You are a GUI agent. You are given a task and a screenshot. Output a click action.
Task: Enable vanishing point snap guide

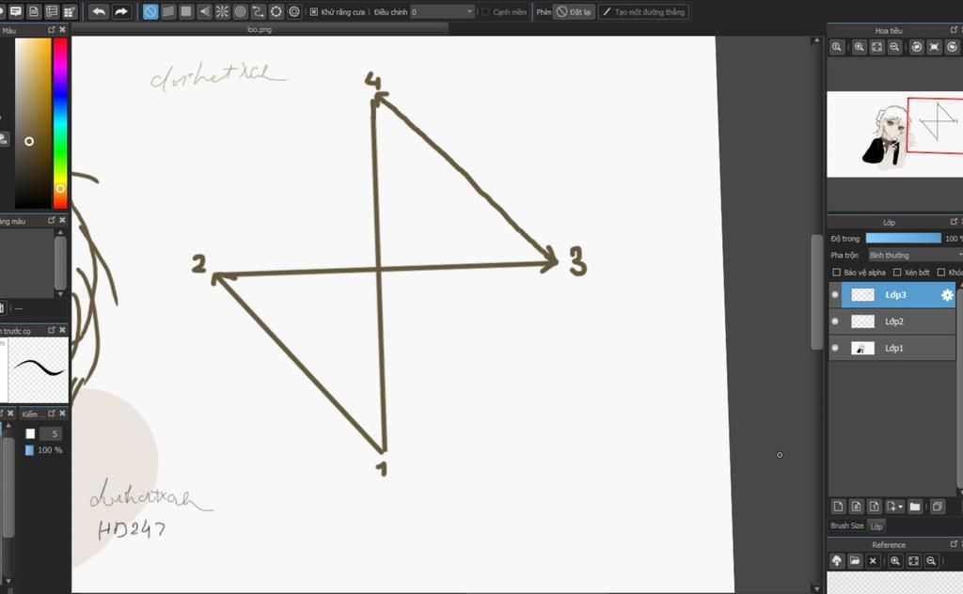click(x=204, y=11)
